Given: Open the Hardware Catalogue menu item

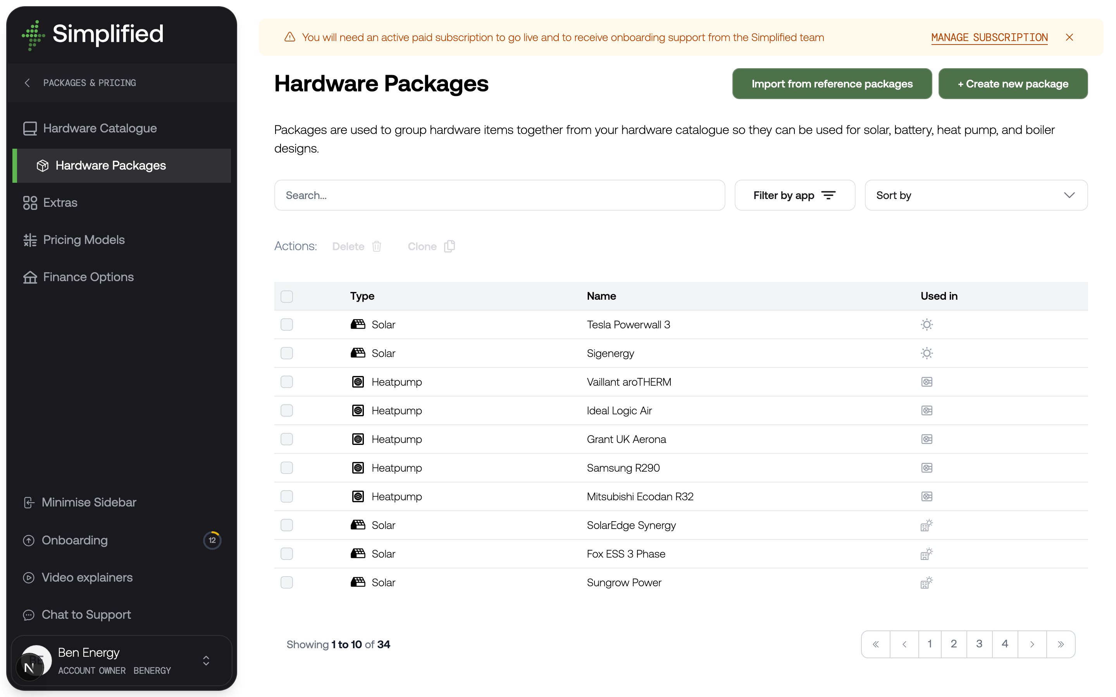Looking at the screenshot, I should (x=122, y=128).
